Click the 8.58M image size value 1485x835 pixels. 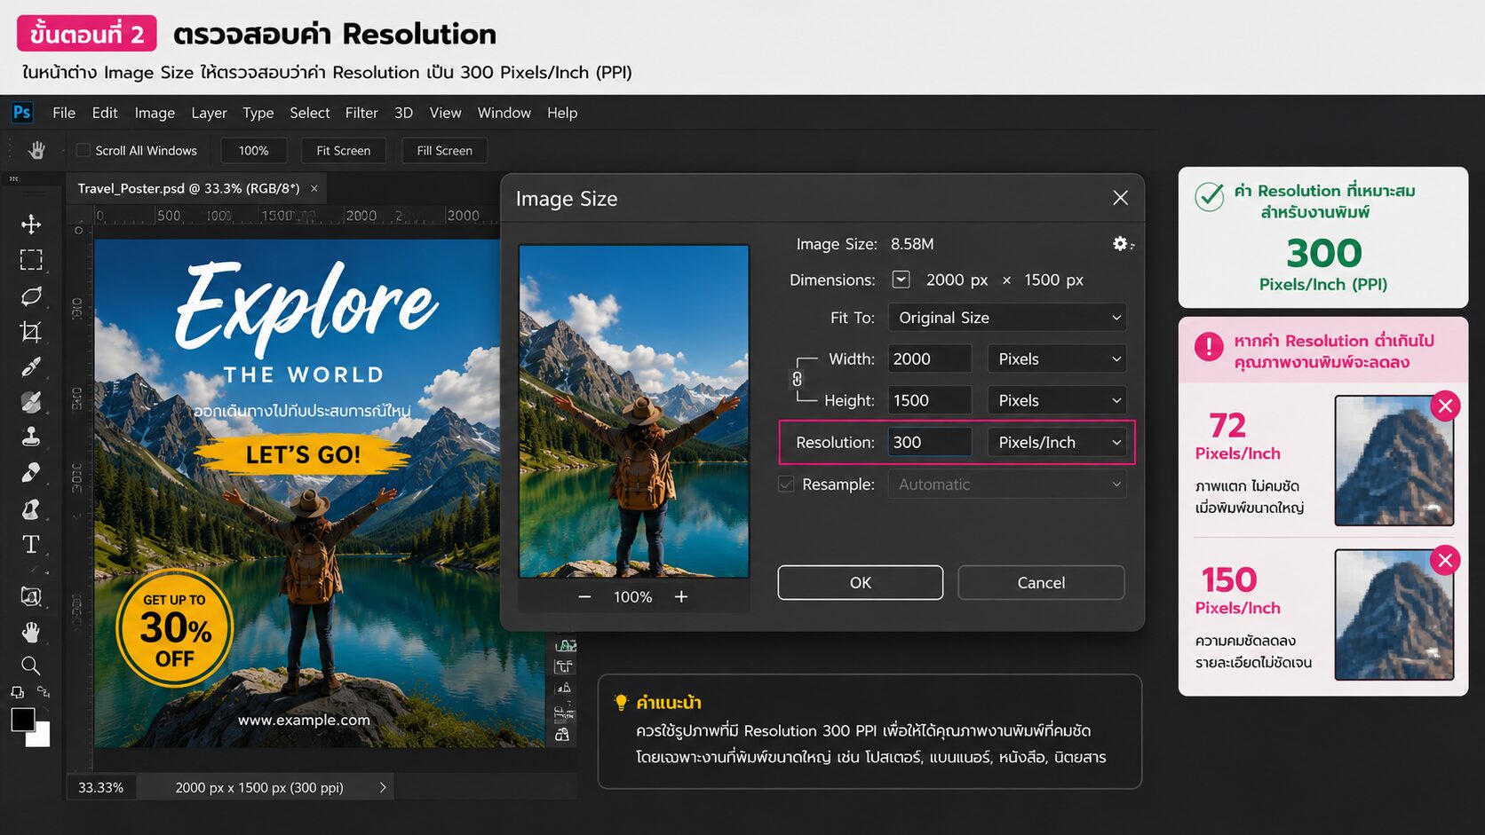pyautogui.click(x=912, y=244)
